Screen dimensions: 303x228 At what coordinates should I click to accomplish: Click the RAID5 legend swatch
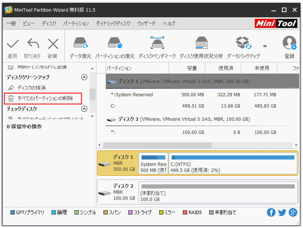tap(185, 213)
